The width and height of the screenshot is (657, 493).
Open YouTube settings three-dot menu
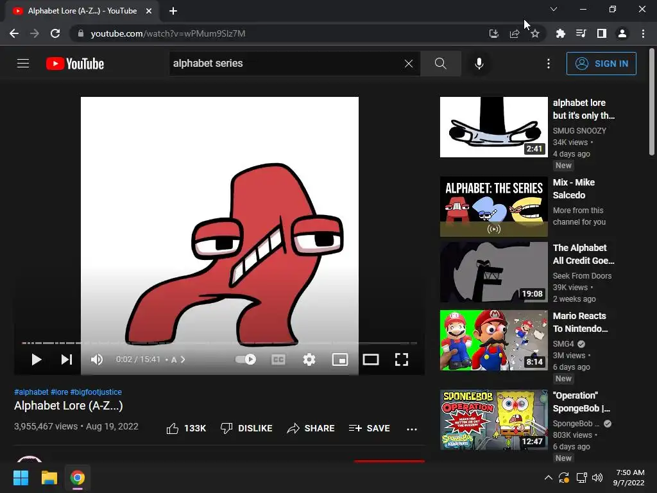(549, 64)
